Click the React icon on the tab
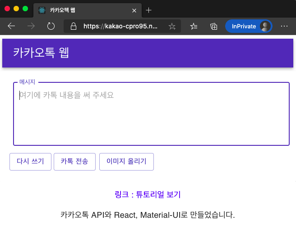 point(42,10)
